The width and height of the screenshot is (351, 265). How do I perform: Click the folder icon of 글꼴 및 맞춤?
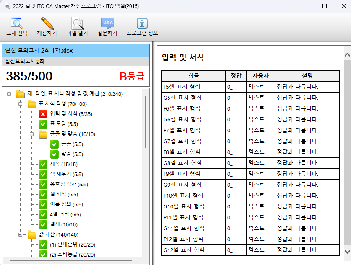pos(43,134)
